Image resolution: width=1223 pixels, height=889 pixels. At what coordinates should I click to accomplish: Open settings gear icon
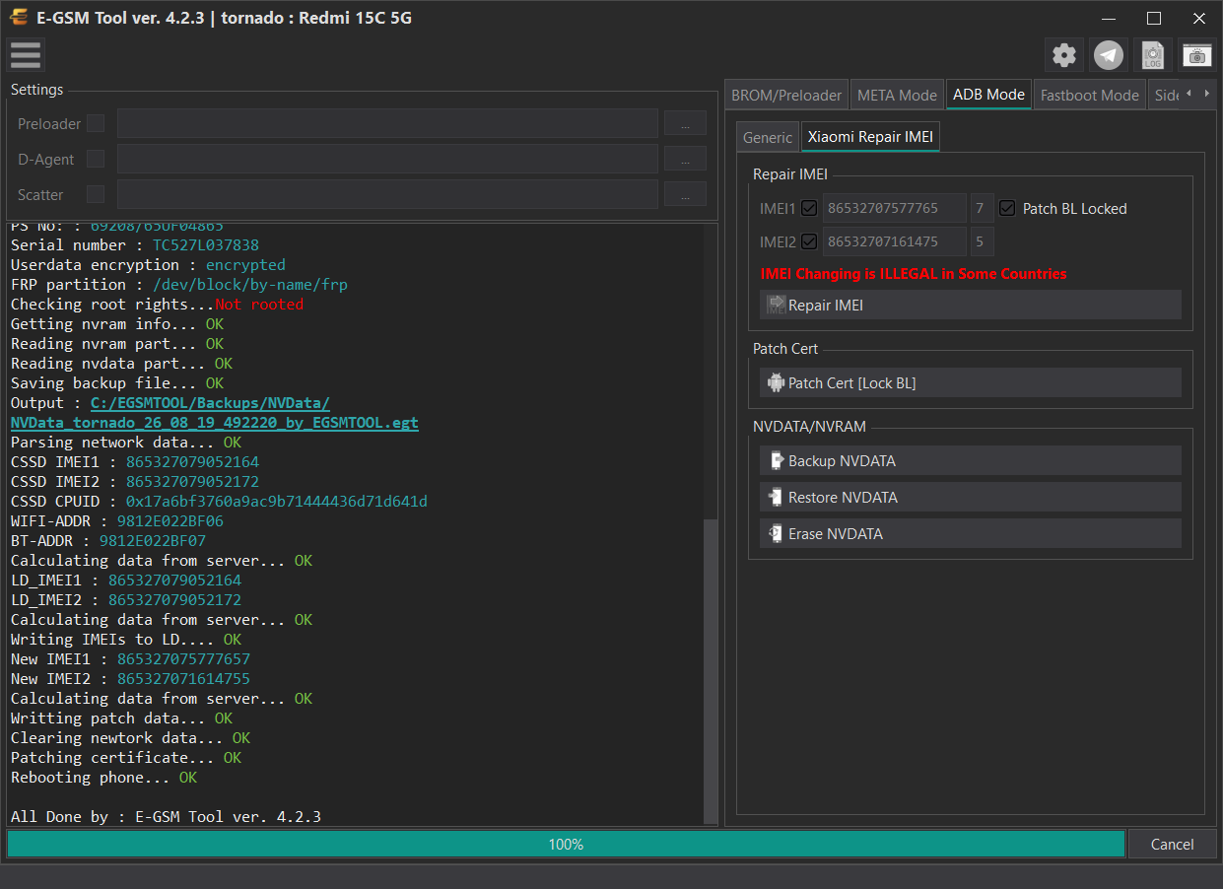1064,55
